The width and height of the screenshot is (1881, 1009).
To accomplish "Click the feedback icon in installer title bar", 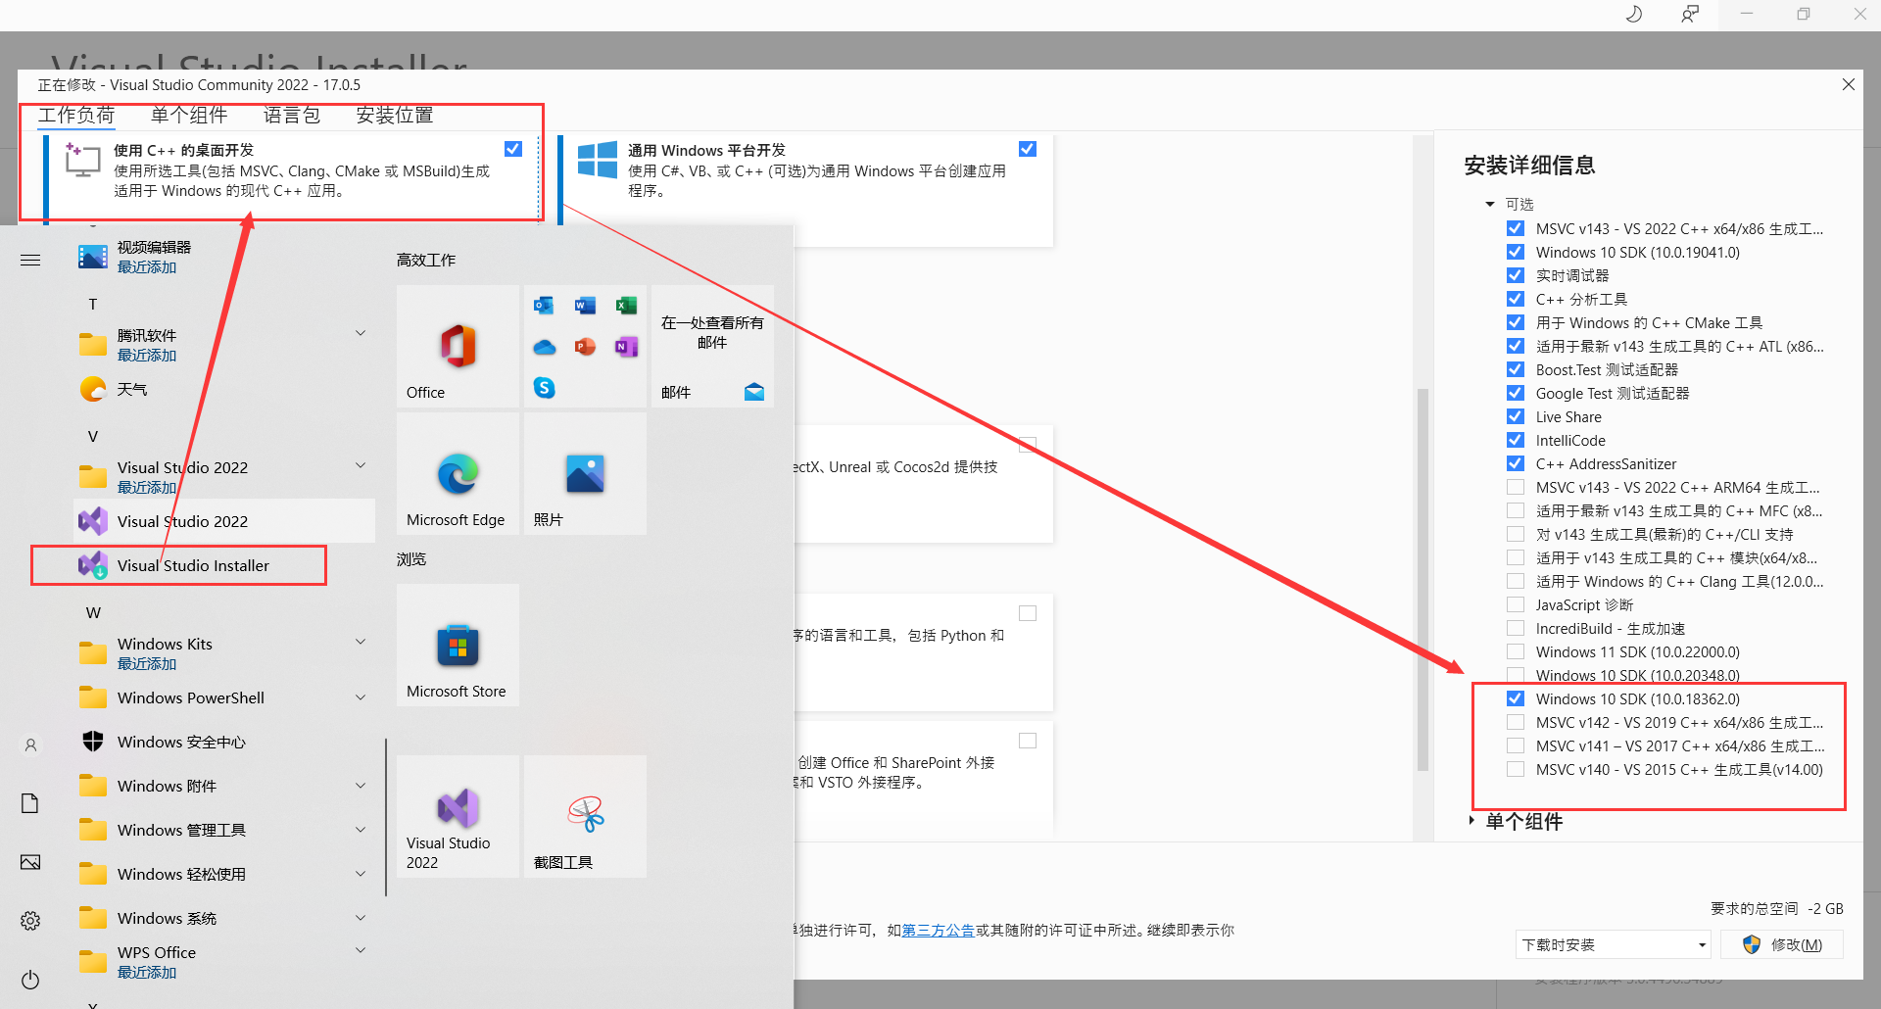I will coord(1689,14).
